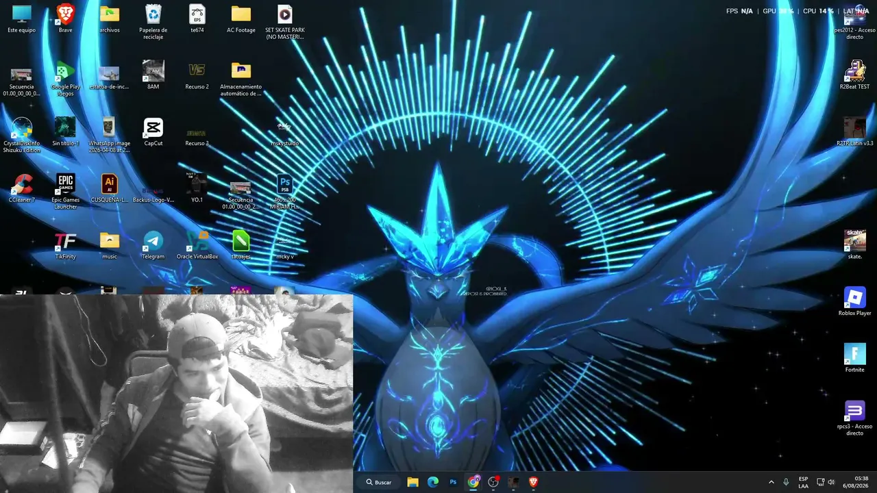Open the Brave taskbar icon
The width and height of the screenshot is (877, 493).
pos(534,482)
